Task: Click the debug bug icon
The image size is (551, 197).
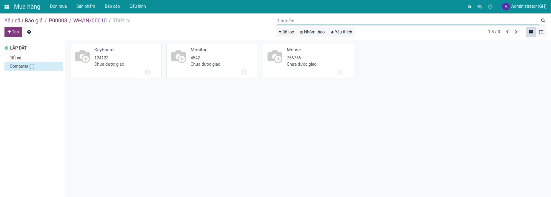Action: [470, 7]
